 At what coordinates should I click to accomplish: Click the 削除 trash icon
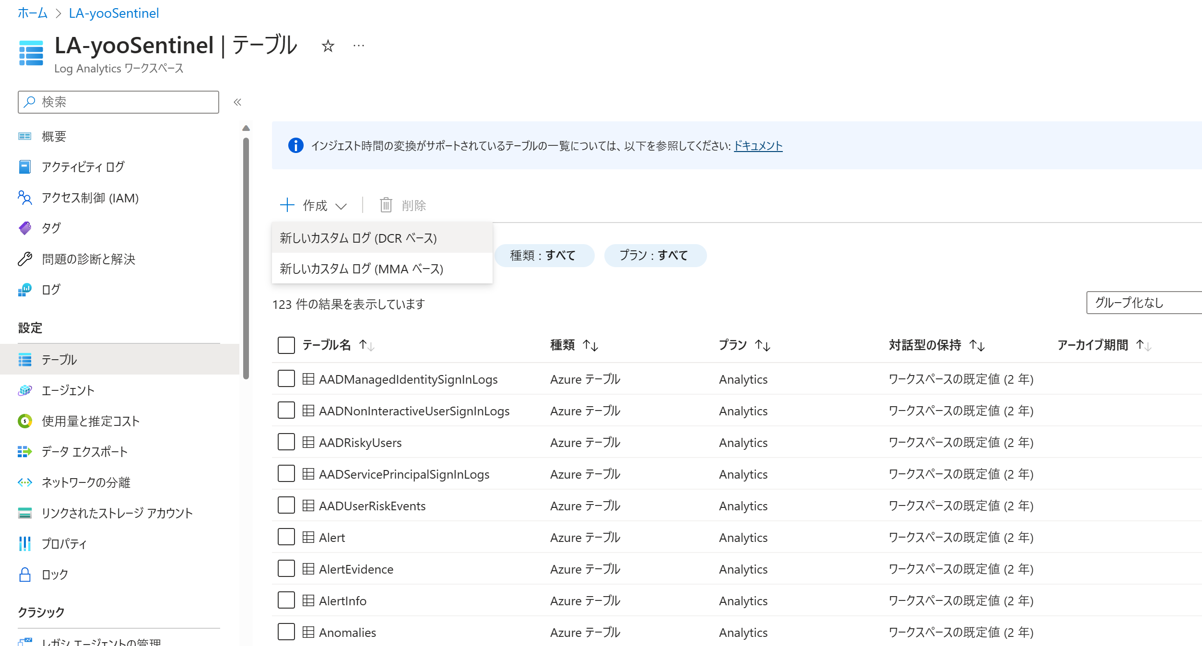[386, 205]
